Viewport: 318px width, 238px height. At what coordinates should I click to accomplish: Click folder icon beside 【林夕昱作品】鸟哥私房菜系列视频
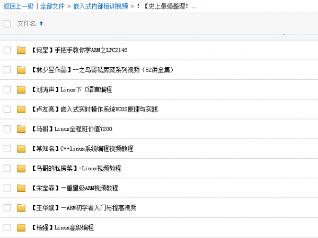pos(21,70)
